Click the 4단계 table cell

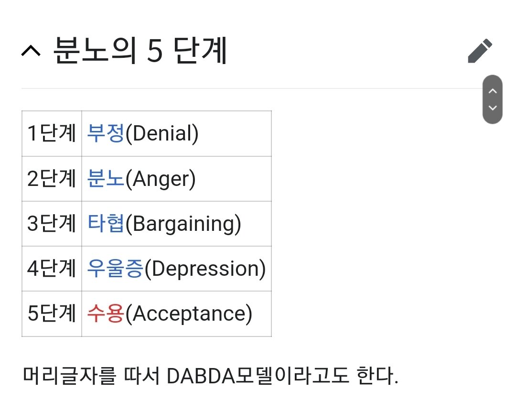pos(52,269)
